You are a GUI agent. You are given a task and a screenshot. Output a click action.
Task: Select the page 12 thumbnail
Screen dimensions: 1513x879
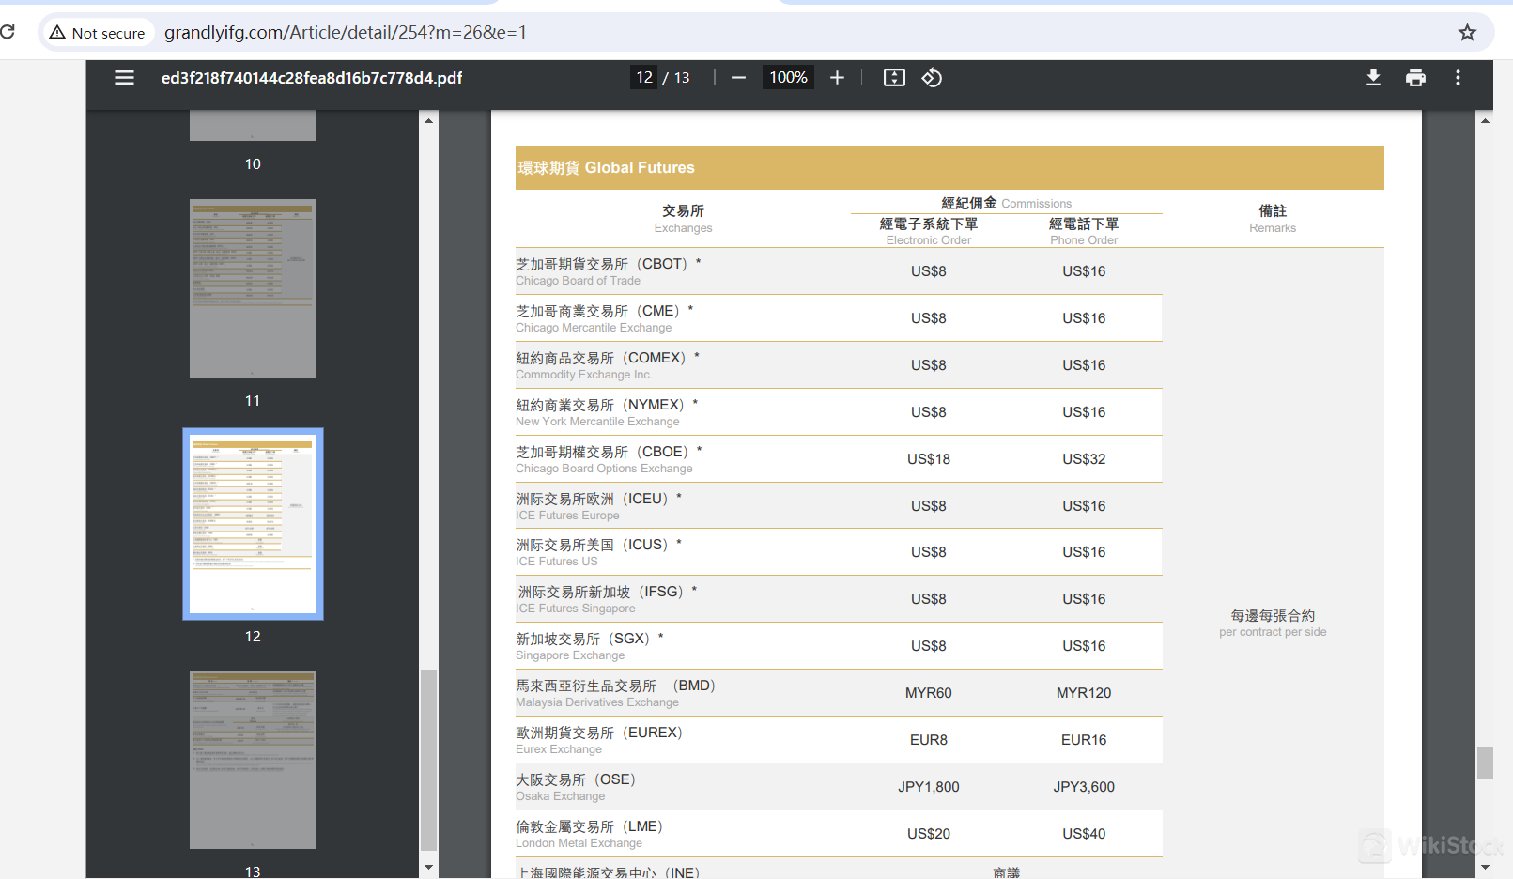click(x=253, y=524)
